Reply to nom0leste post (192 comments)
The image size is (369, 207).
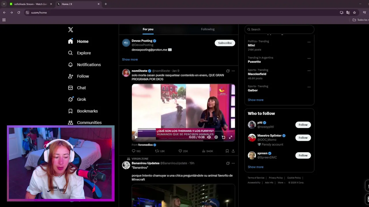pos(136,151)
